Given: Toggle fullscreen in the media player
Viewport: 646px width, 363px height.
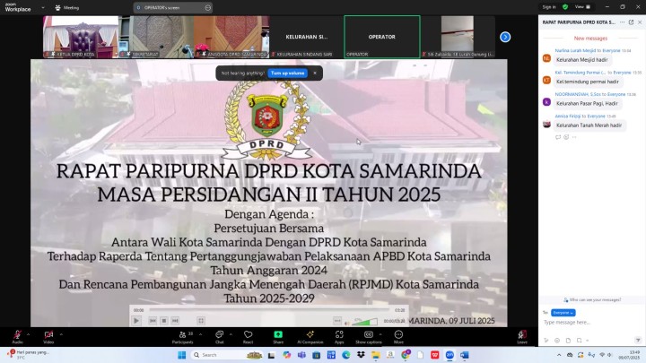Looking at the screenshot, I should tap(201, 321).
